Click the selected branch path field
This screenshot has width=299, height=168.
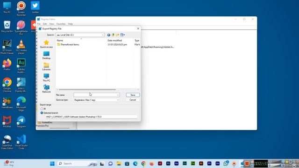pos(92,117)
